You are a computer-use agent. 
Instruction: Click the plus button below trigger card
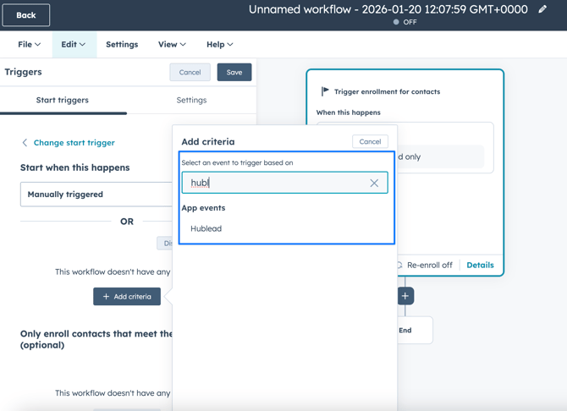pos(405,296)
